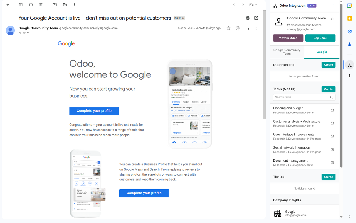Open Google Tasks side panel

350,31
